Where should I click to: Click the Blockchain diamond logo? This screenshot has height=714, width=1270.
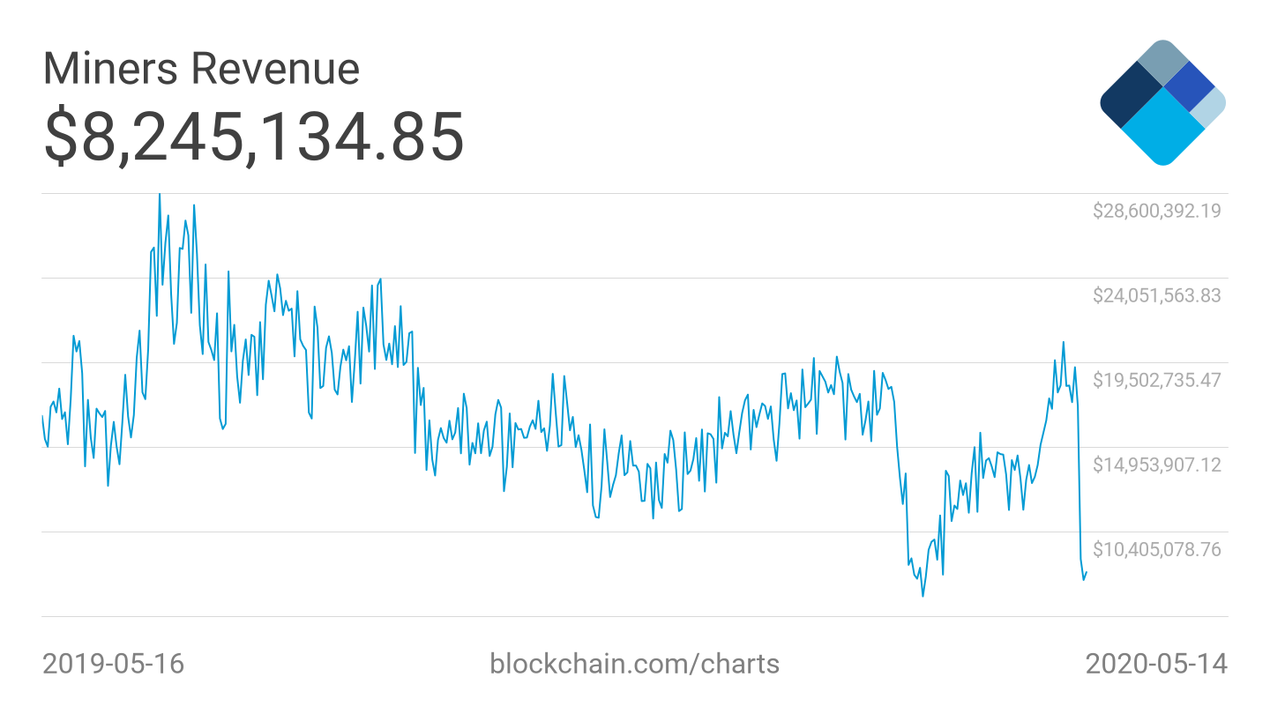click(1162, 102)
